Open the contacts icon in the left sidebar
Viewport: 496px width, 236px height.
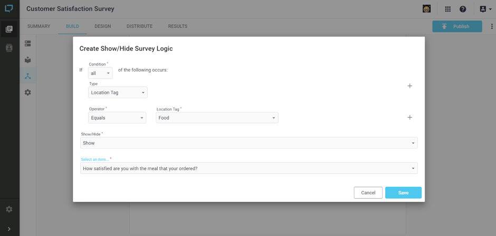pos(9,48)
